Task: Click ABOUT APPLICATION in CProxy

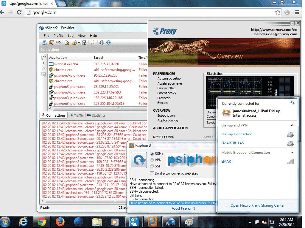Action: tap(170, 128)
